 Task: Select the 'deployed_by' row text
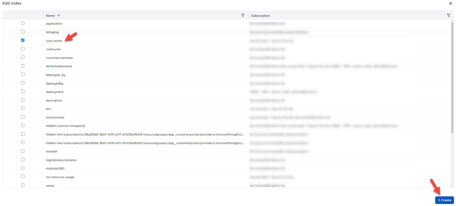[x=56, y=75]
